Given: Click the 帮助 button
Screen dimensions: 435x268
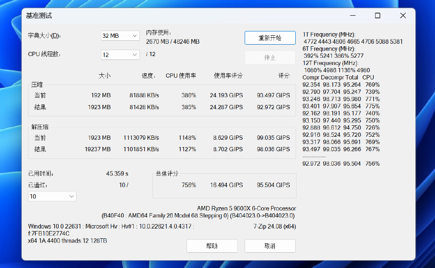Looking at the screenshot, I should (212, 246).
